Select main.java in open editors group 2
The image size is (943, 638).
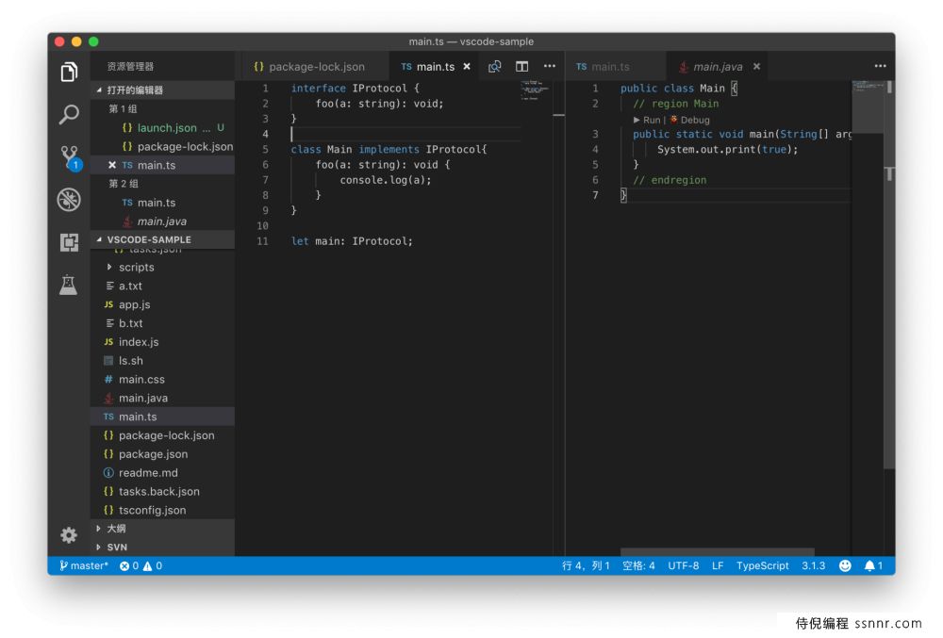(162, 221)
